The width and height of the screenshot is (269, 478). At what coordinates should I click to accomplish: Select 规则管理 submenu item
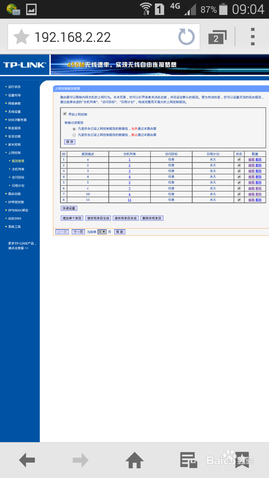click(18, 161)
